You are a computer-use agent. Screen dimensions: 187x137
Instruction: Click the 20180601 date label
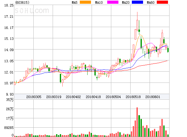tap(153, 97)
